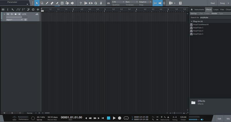Click the Strip Silence icon
Viewport: 231px width, 122px height.
click(85, 3)
